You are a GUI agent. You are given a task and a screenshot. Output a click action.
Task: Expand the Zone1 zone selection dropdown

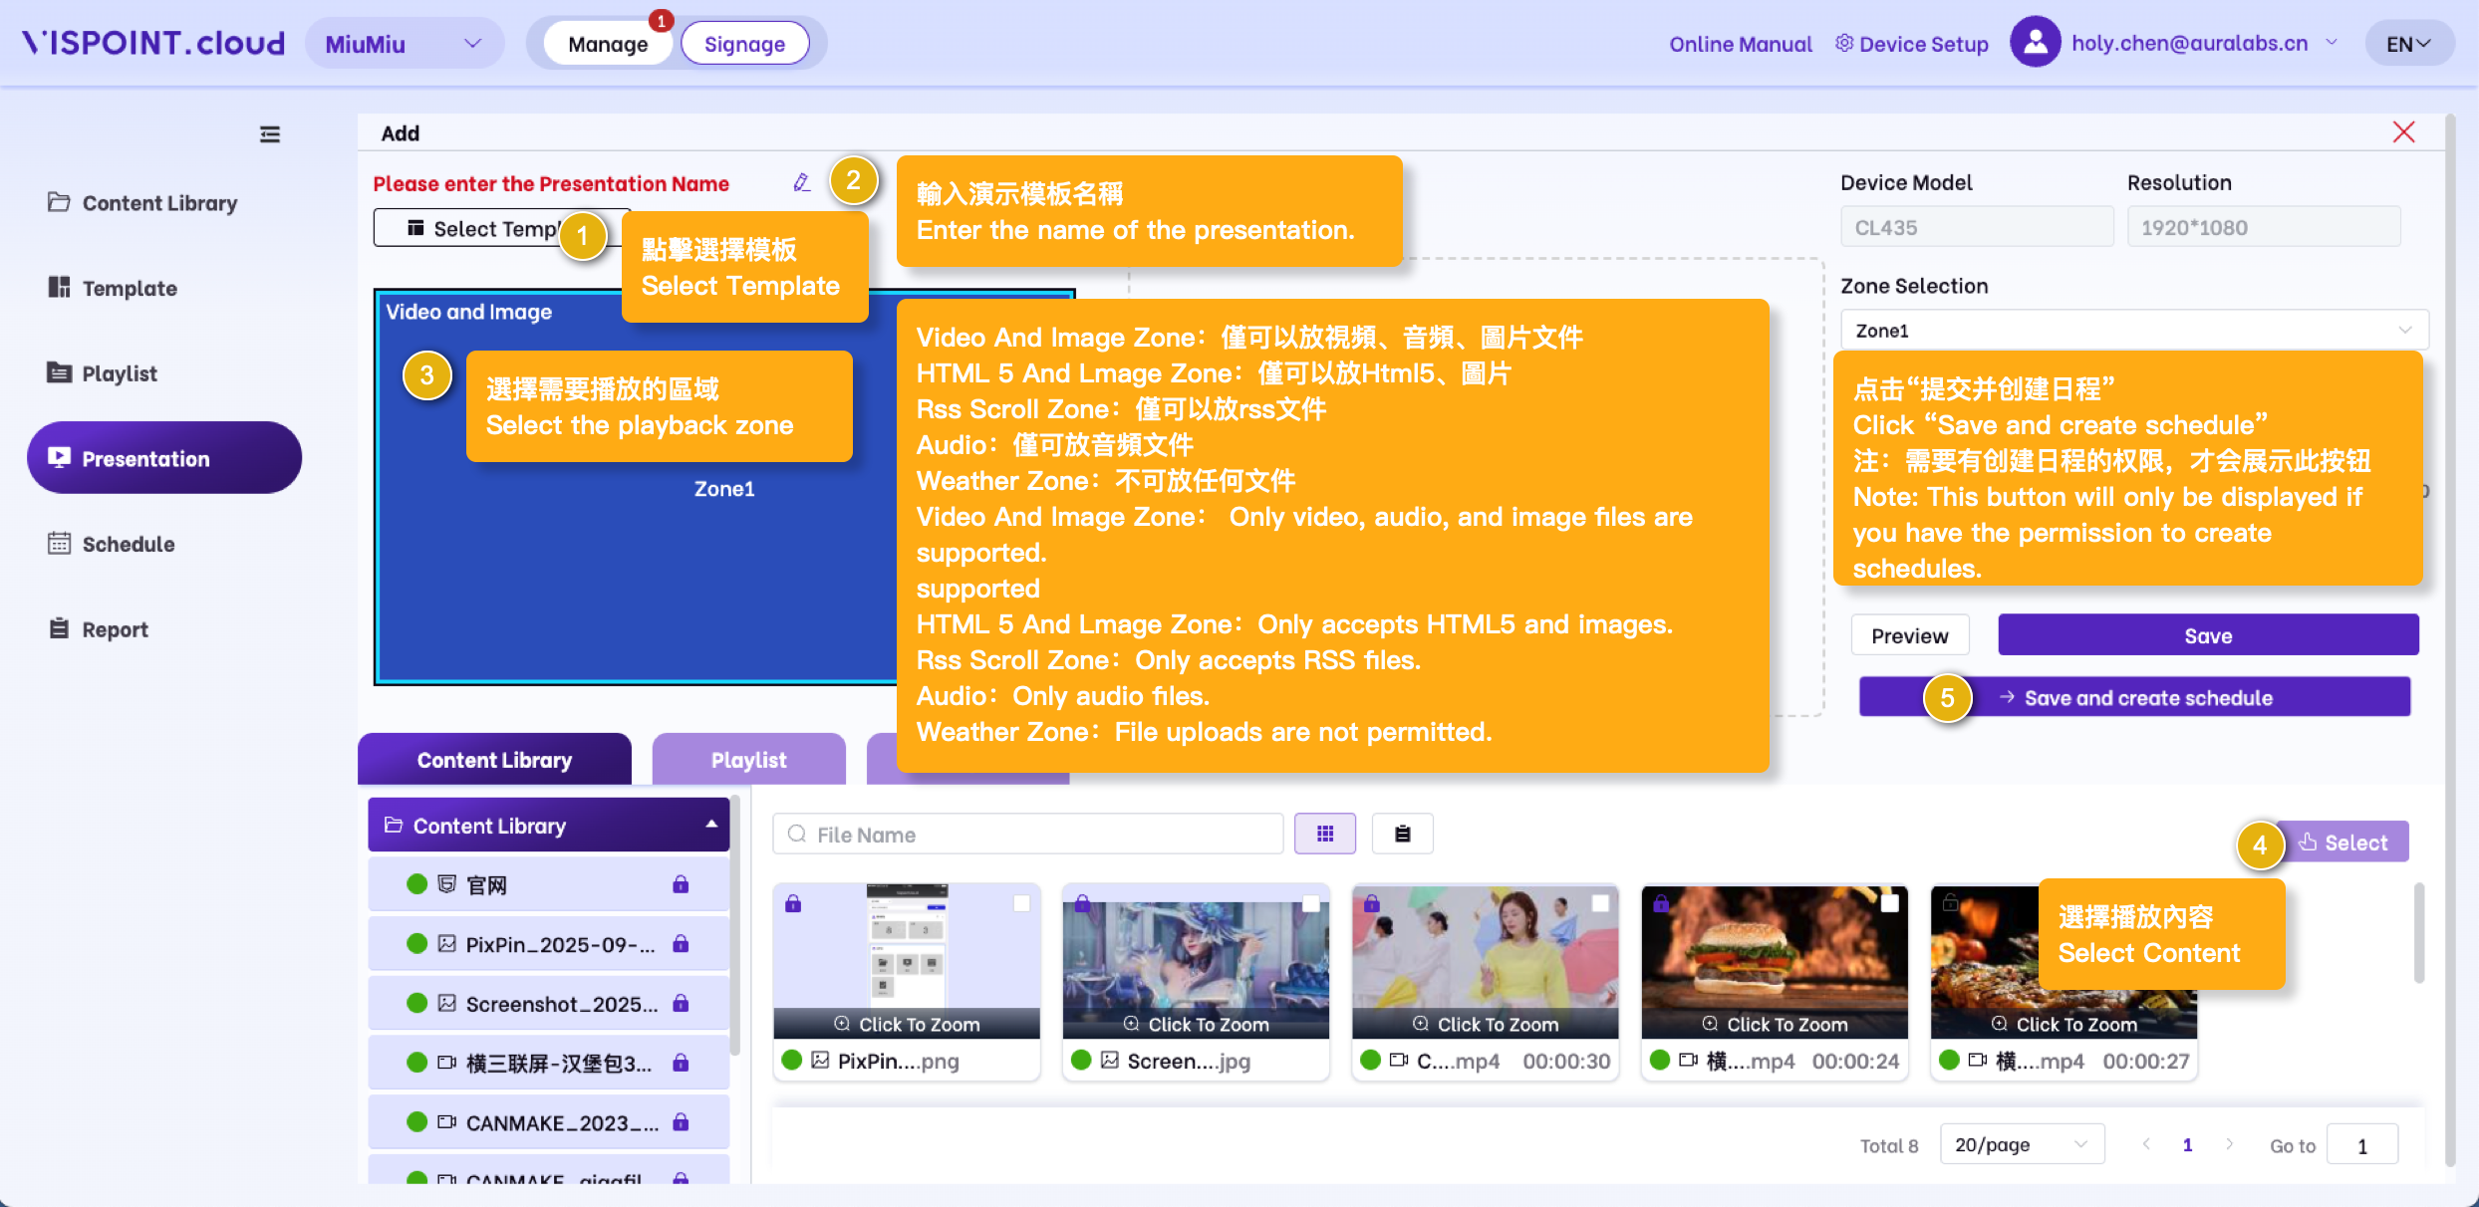click(2132, 331)
